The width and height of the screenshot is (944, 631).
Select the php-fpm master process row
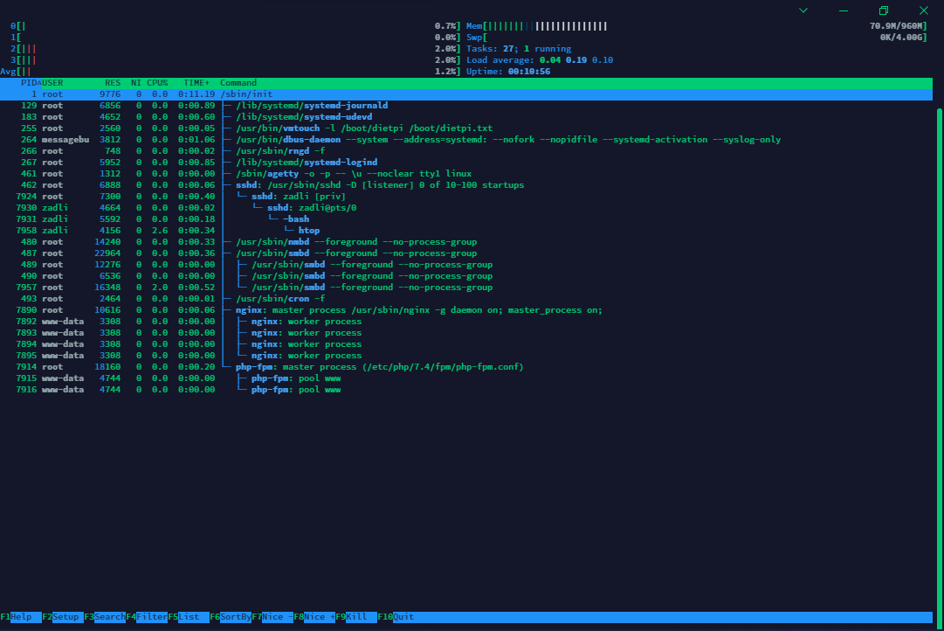pos(466,366)
